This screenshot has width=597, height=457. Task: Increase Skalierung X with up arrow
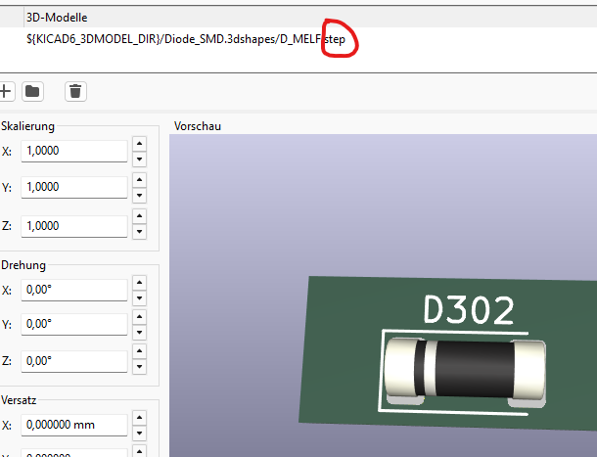[x=139, y=145]
